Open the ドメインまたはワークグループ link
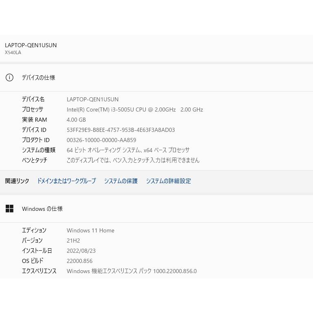 [66, 181]
